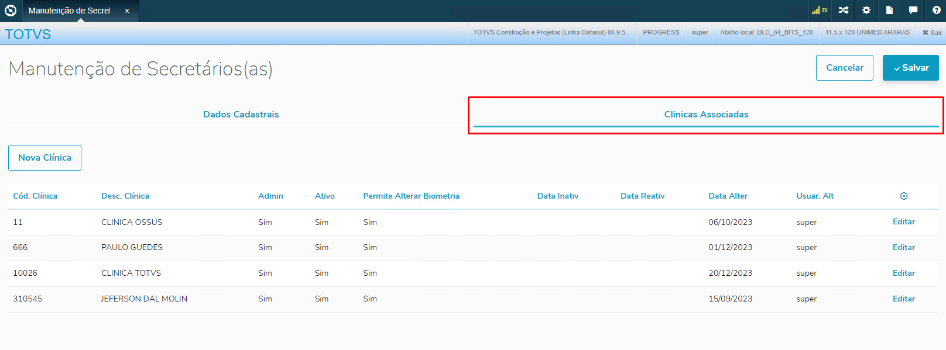Screen dimensions: 946x350
Task: Open table column settings gear icon
Action: tap(904, 196)
